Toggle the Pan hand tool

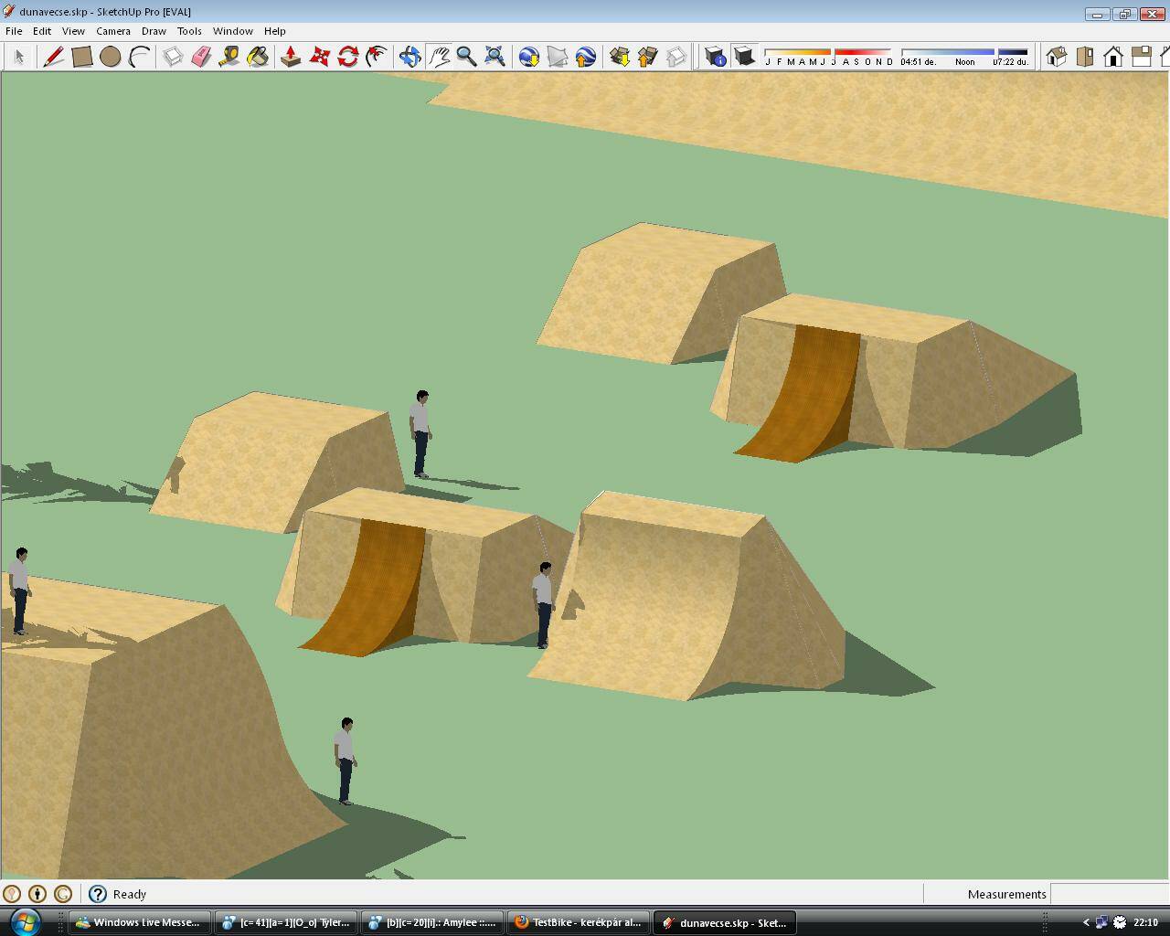(439, 57)
